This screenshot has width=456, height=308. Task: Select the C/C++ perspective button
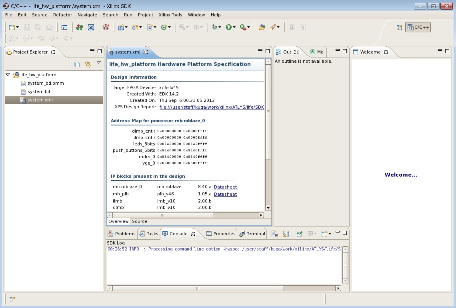[x=418, y=27]
